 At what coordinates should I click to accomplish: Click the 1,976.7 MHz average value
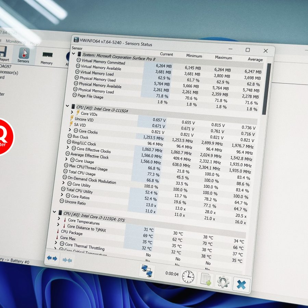[x=243, y=146]
